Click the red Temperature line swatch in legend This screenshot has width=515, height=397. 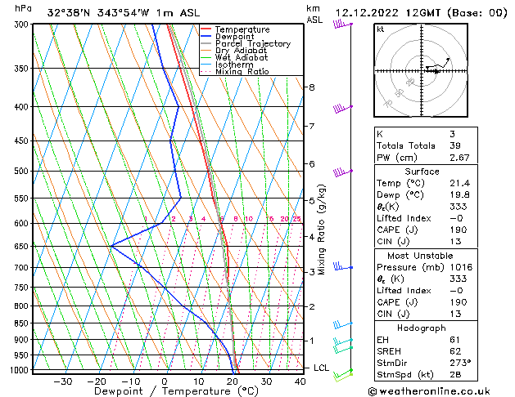click(x=206, y=29)
